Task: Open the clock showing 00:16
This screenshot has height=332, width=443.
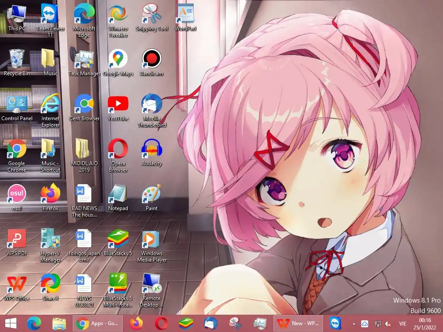Action: (425, 324)
